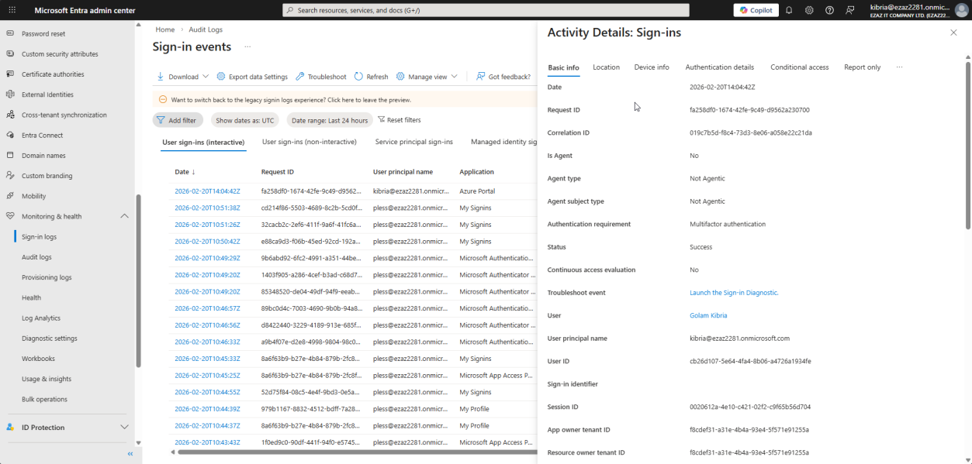Screen dimensions: 972x464
Task: Open Usage & insights in sidebar
Action: click(x=47, y=379)
